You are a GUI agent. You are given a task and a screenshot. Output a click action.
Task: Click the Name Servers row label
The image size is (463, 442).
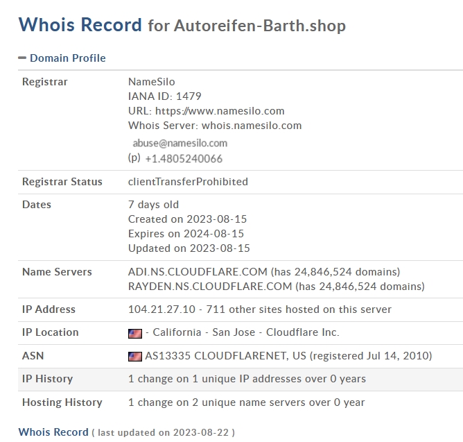[57, 272]
